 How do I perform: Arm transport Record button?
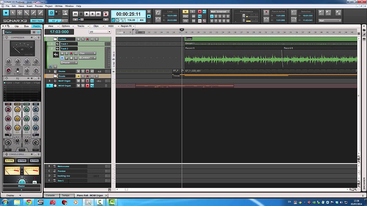(106, 14)
